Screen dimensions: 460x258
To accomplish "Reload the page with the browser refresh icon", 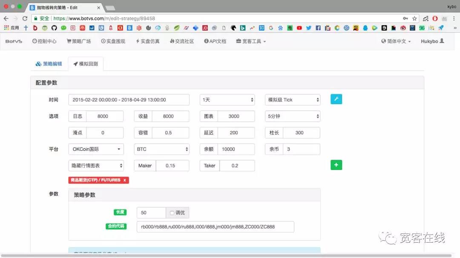I will point(25,18).
